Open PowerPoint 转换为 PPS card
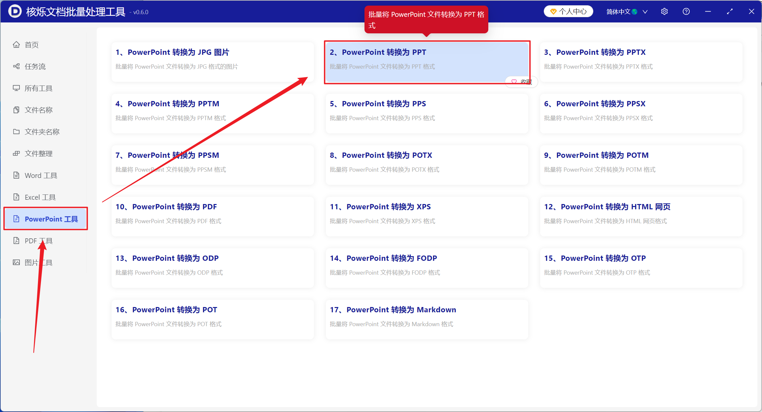The height and width of the screenshot is (412, 762). coord(427,114)
